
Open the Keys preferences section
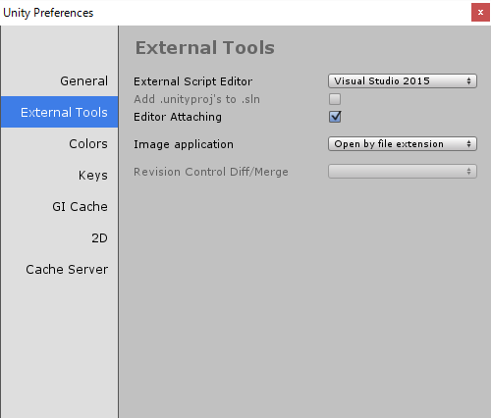tap(60, 175)
